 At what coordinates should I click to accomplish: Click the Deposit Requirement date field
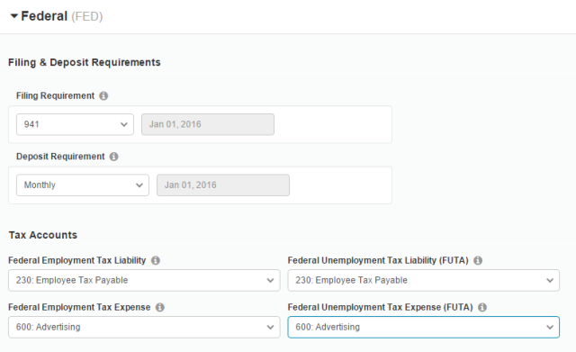coord(223,185)
